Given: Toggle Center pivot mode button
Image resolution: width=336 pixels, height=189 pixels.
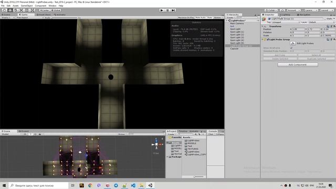Looking at the screenshot, I should pyautogui.click(x=44, y=10).
